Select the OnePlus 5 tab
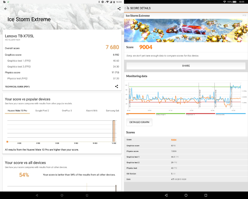The height and width of the screenshot is (199, 248). pyautogui.click(x=67, y=110)
